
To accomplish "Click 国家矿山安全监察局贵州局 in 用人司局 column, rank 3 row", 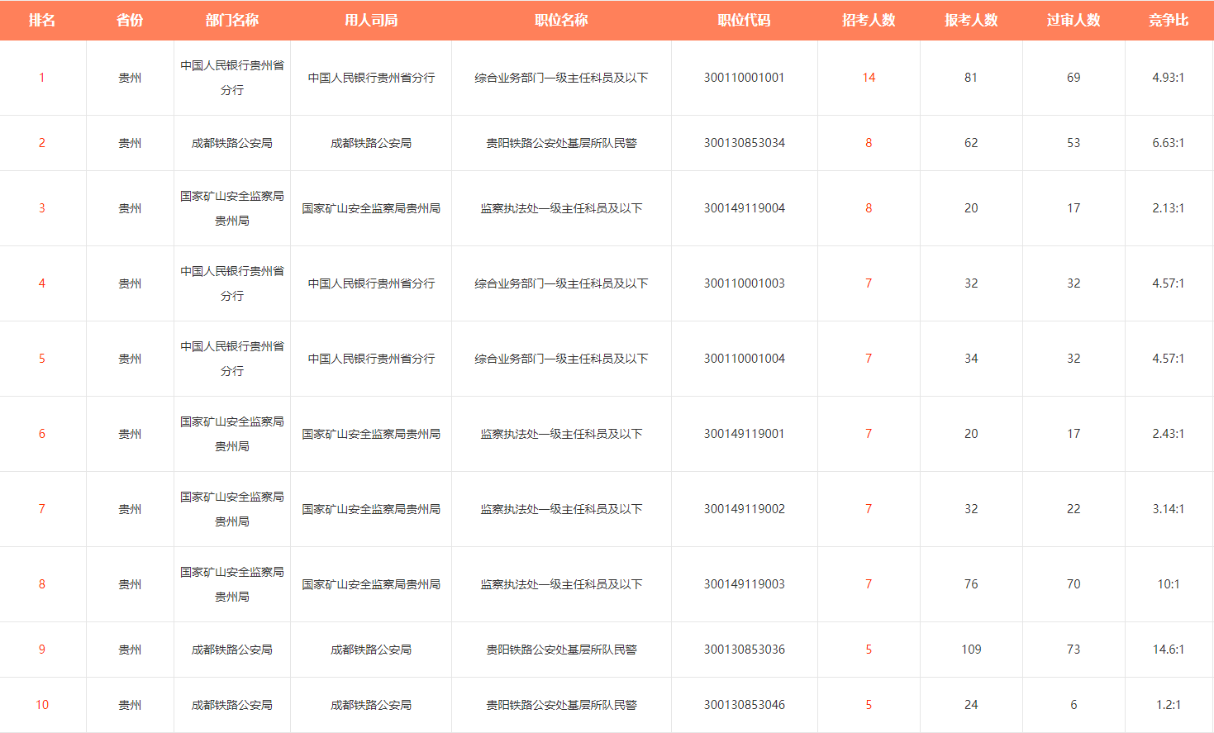I will pyautogui.click(x=371, y=208).
